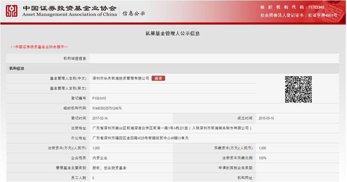Select the registered address text 前湾一路1号A栋201室
Screen dimensions: 347x182
tap(171, 128)
